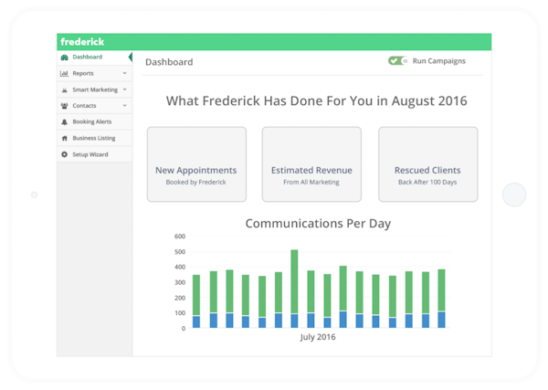Click the Reports bar chart icon
Image resolution: width=548 pixels, height=390 pixels.
click(64, 73)
